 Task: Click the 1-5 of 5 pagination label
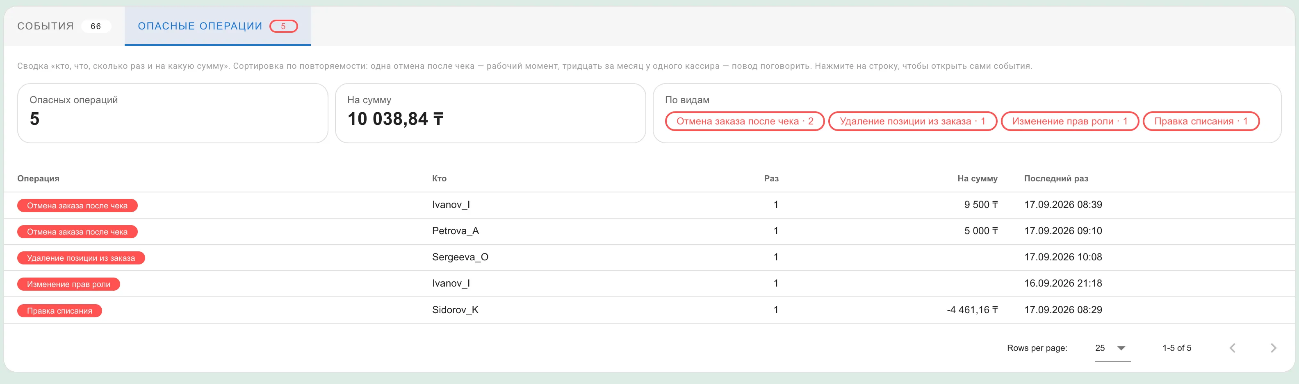click(x=1176, y=348)
